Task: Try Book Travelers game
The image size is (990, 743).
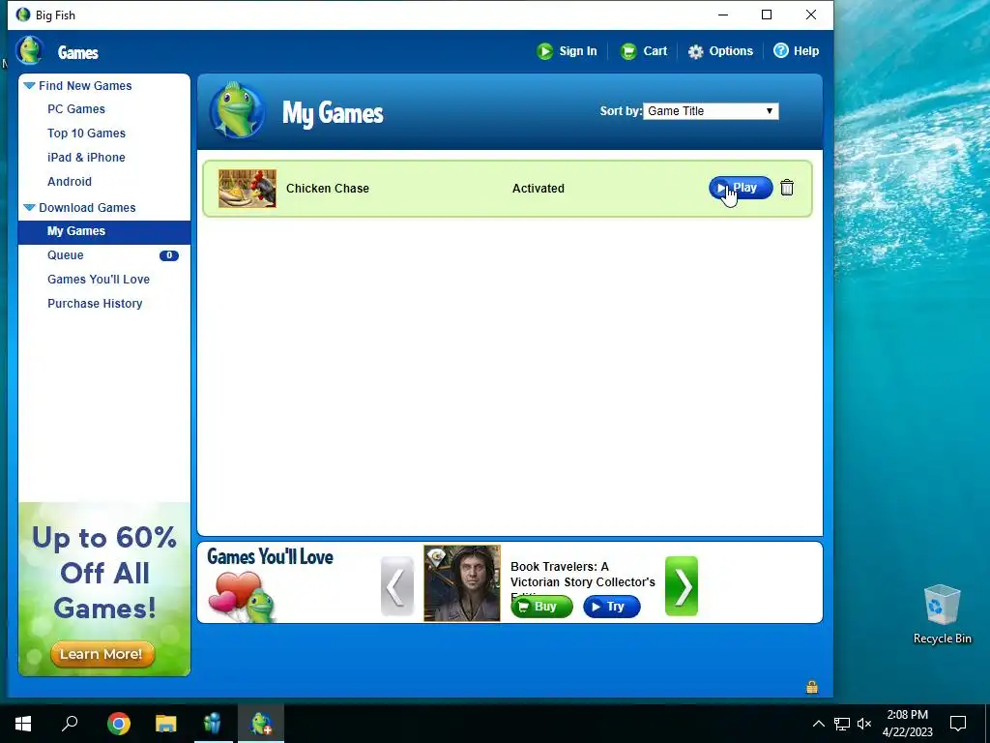Action: click(x=612, y=607)
